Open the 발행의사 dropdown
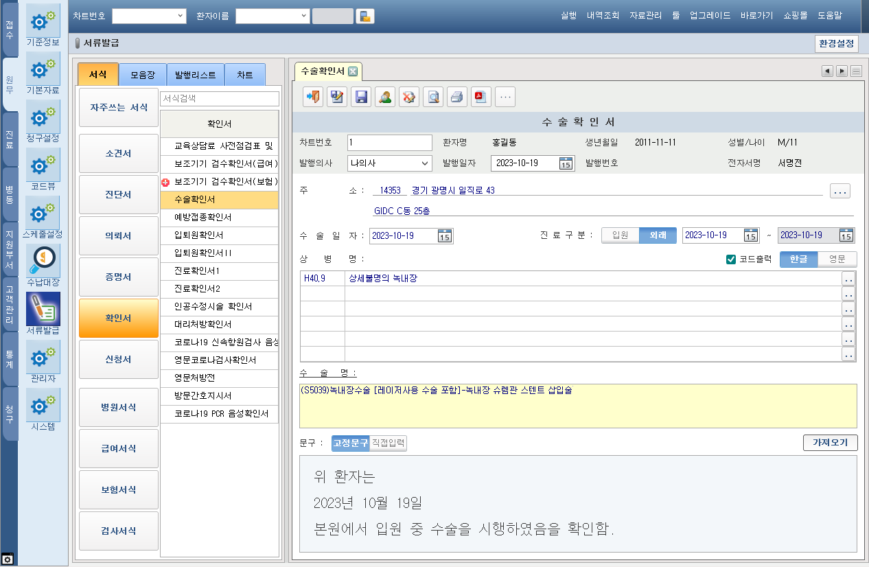The width and height of the screenshot is (869, 567). coord(424,163)
